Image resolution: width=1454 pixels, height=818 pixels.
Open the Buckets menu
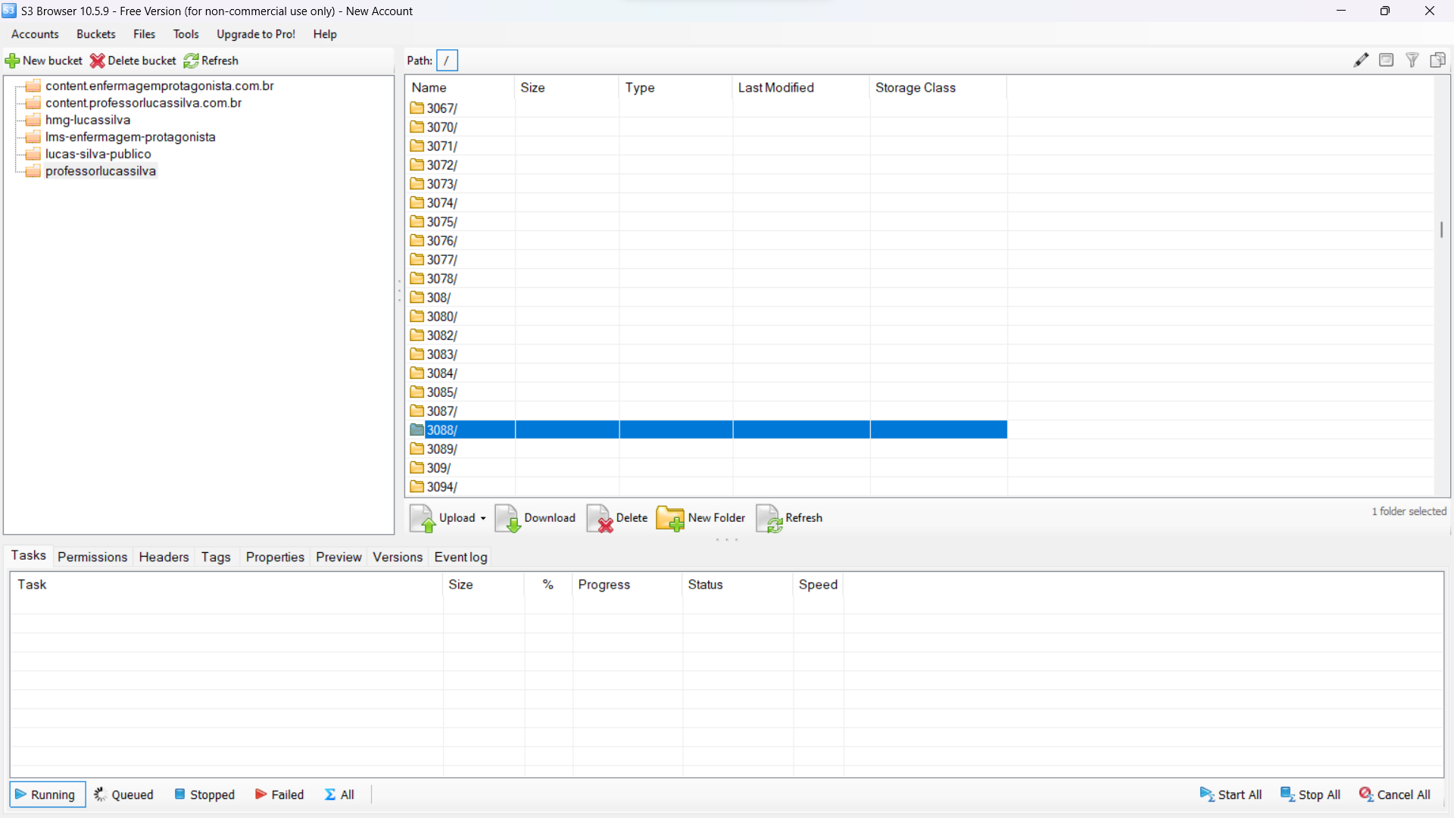[x=95, y=34]
